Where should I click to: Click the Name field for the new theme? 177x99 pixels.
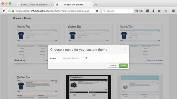pos(79,58)
